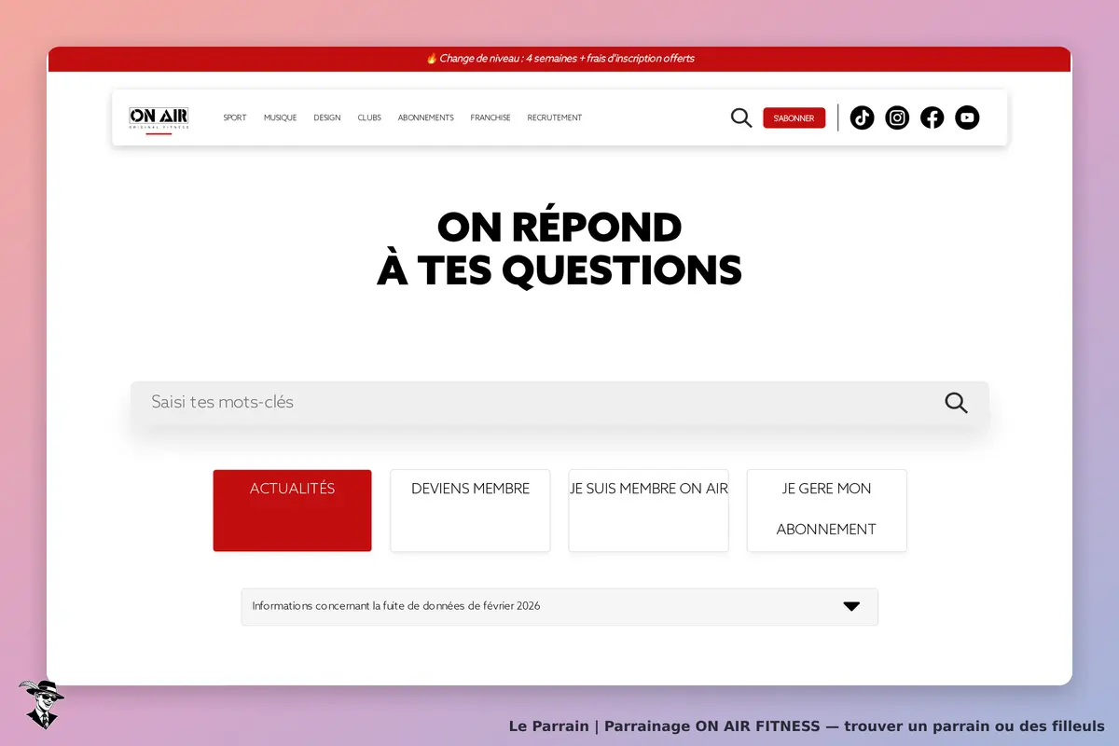Open the YouTube social icon
Screen dimensions: 1119x746
(967, 117)
